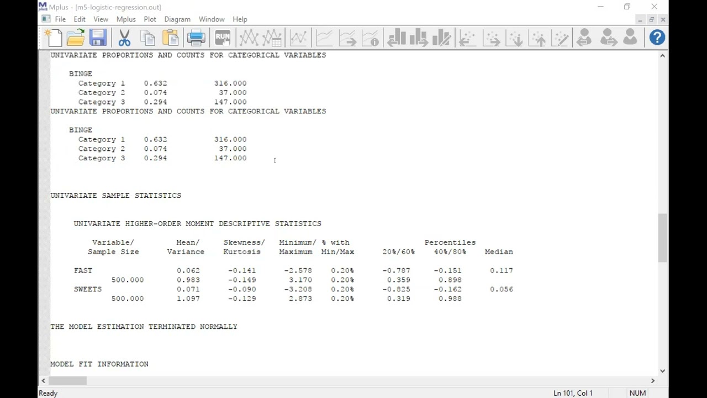Click the single person icon beside Help

click(x=630, y=38)
